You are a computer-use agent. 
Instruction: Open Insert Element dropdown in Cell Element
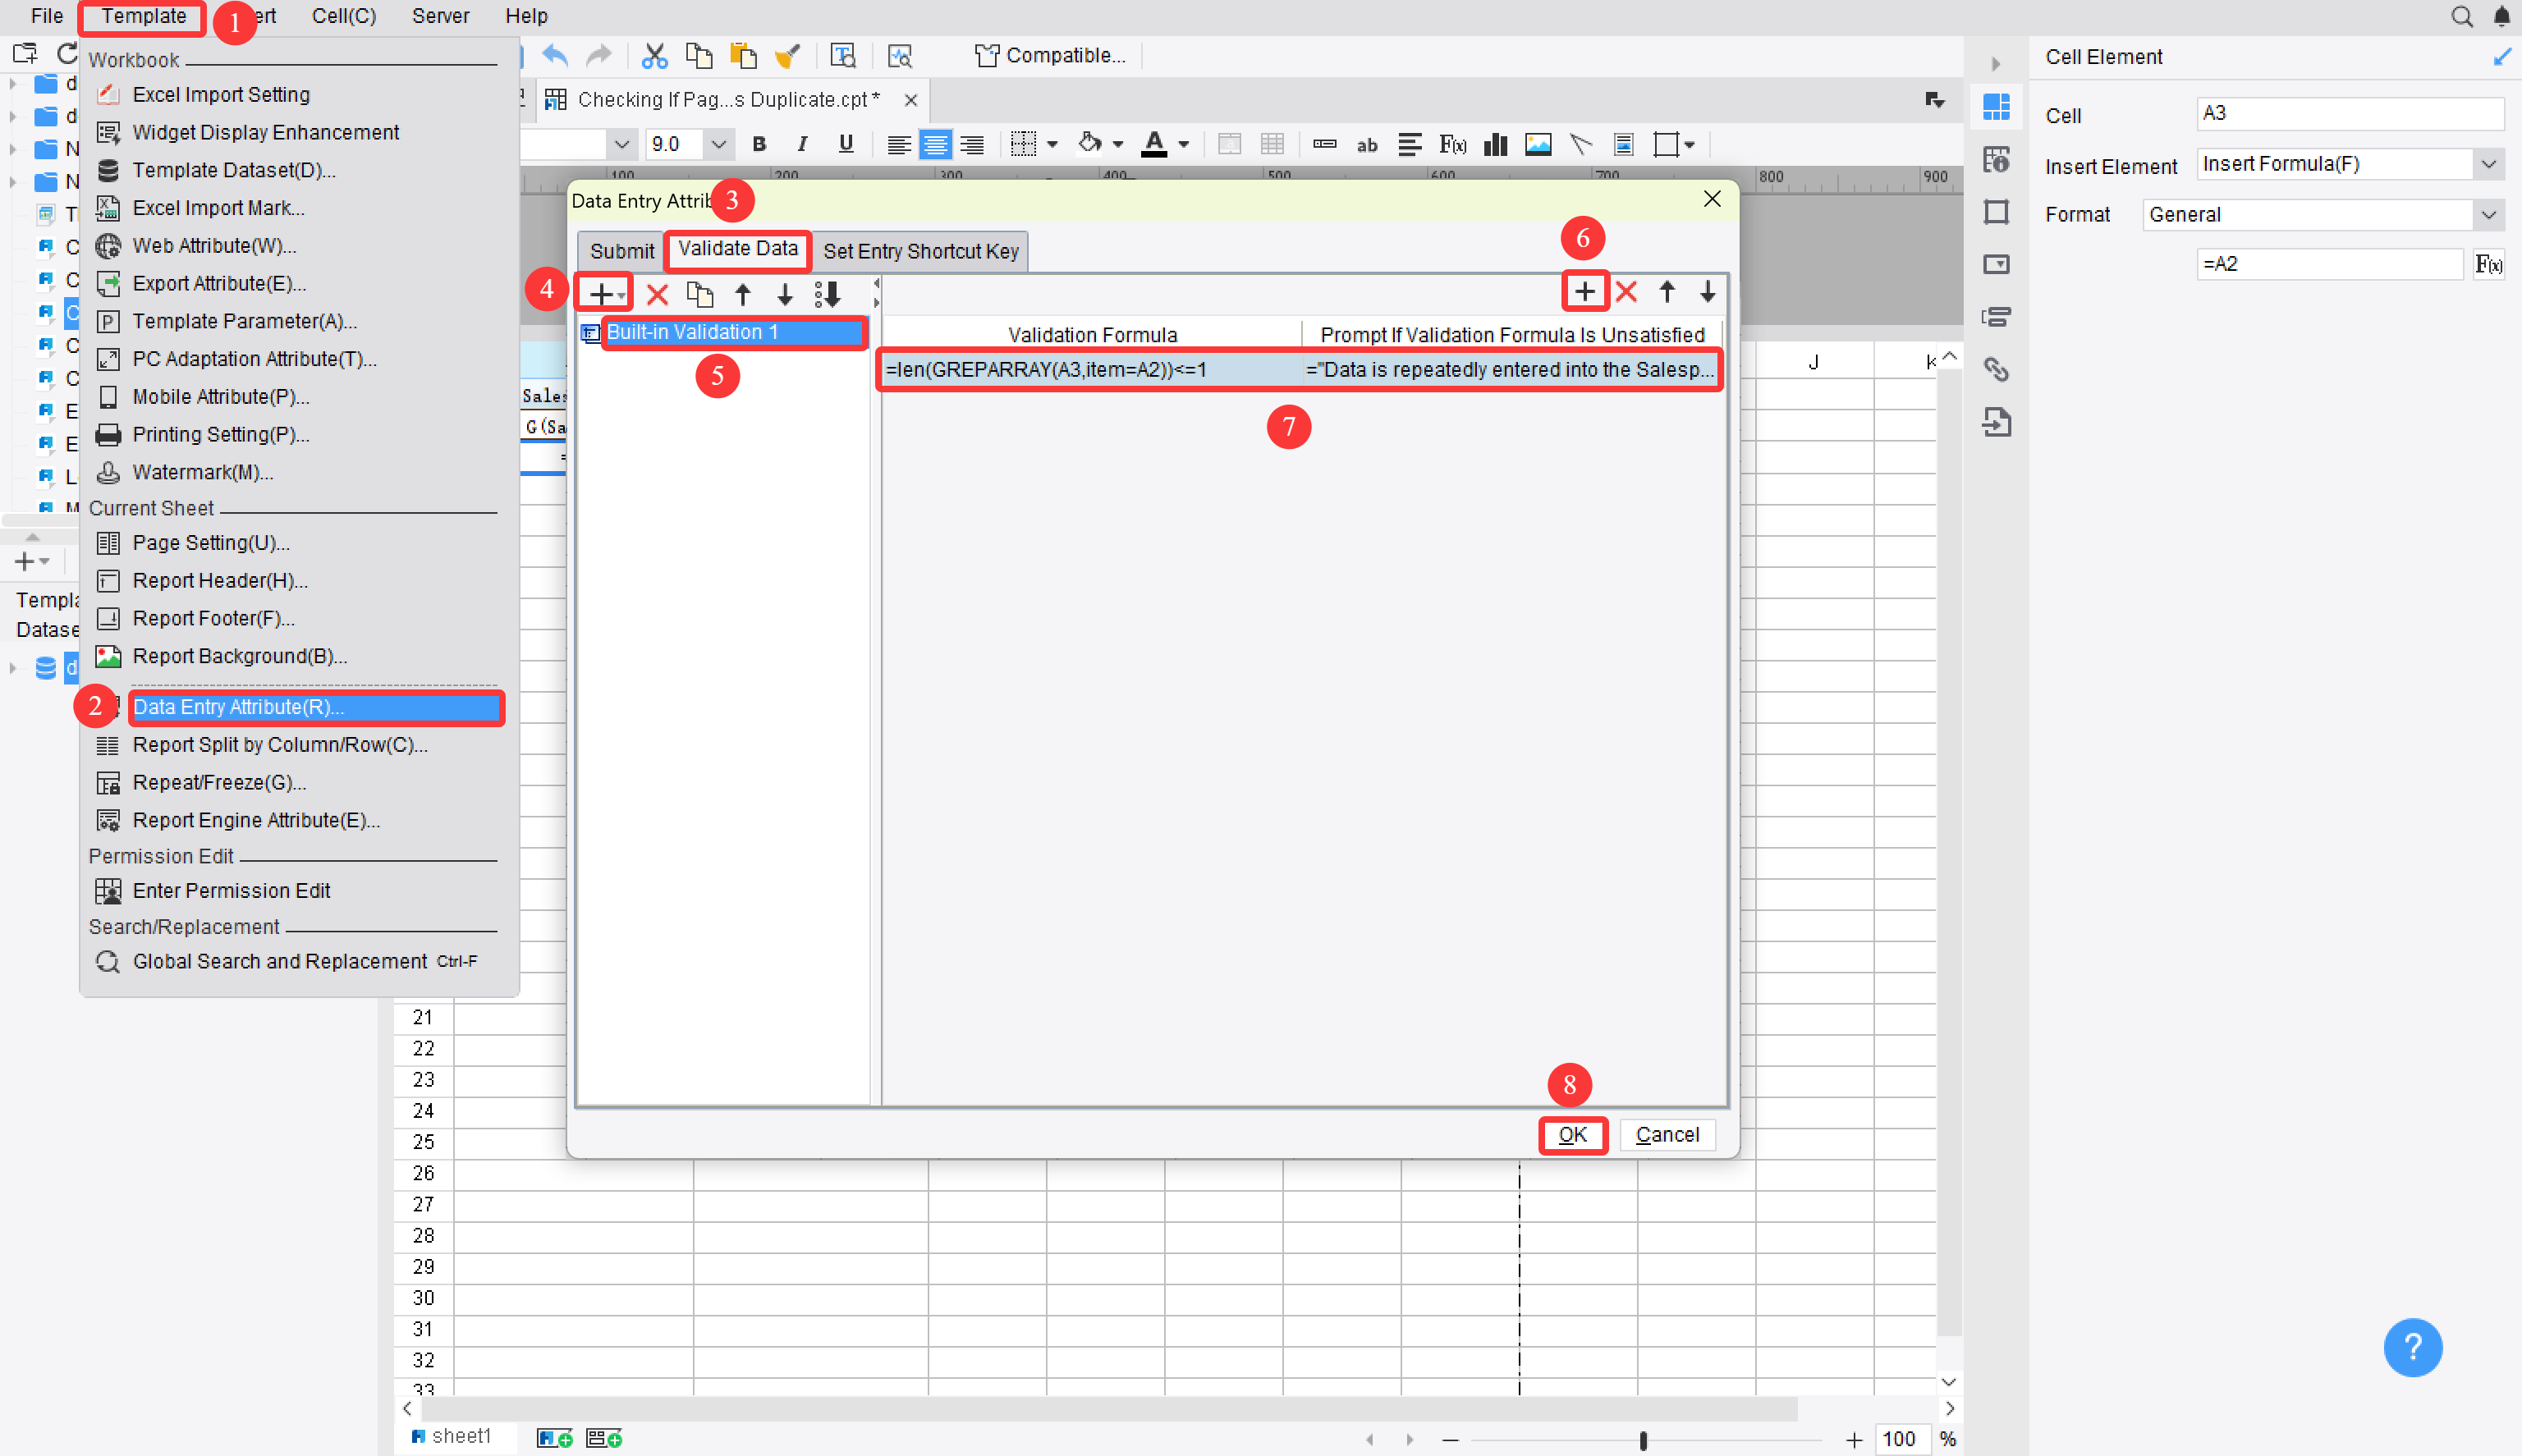(x=2489, y=164)
